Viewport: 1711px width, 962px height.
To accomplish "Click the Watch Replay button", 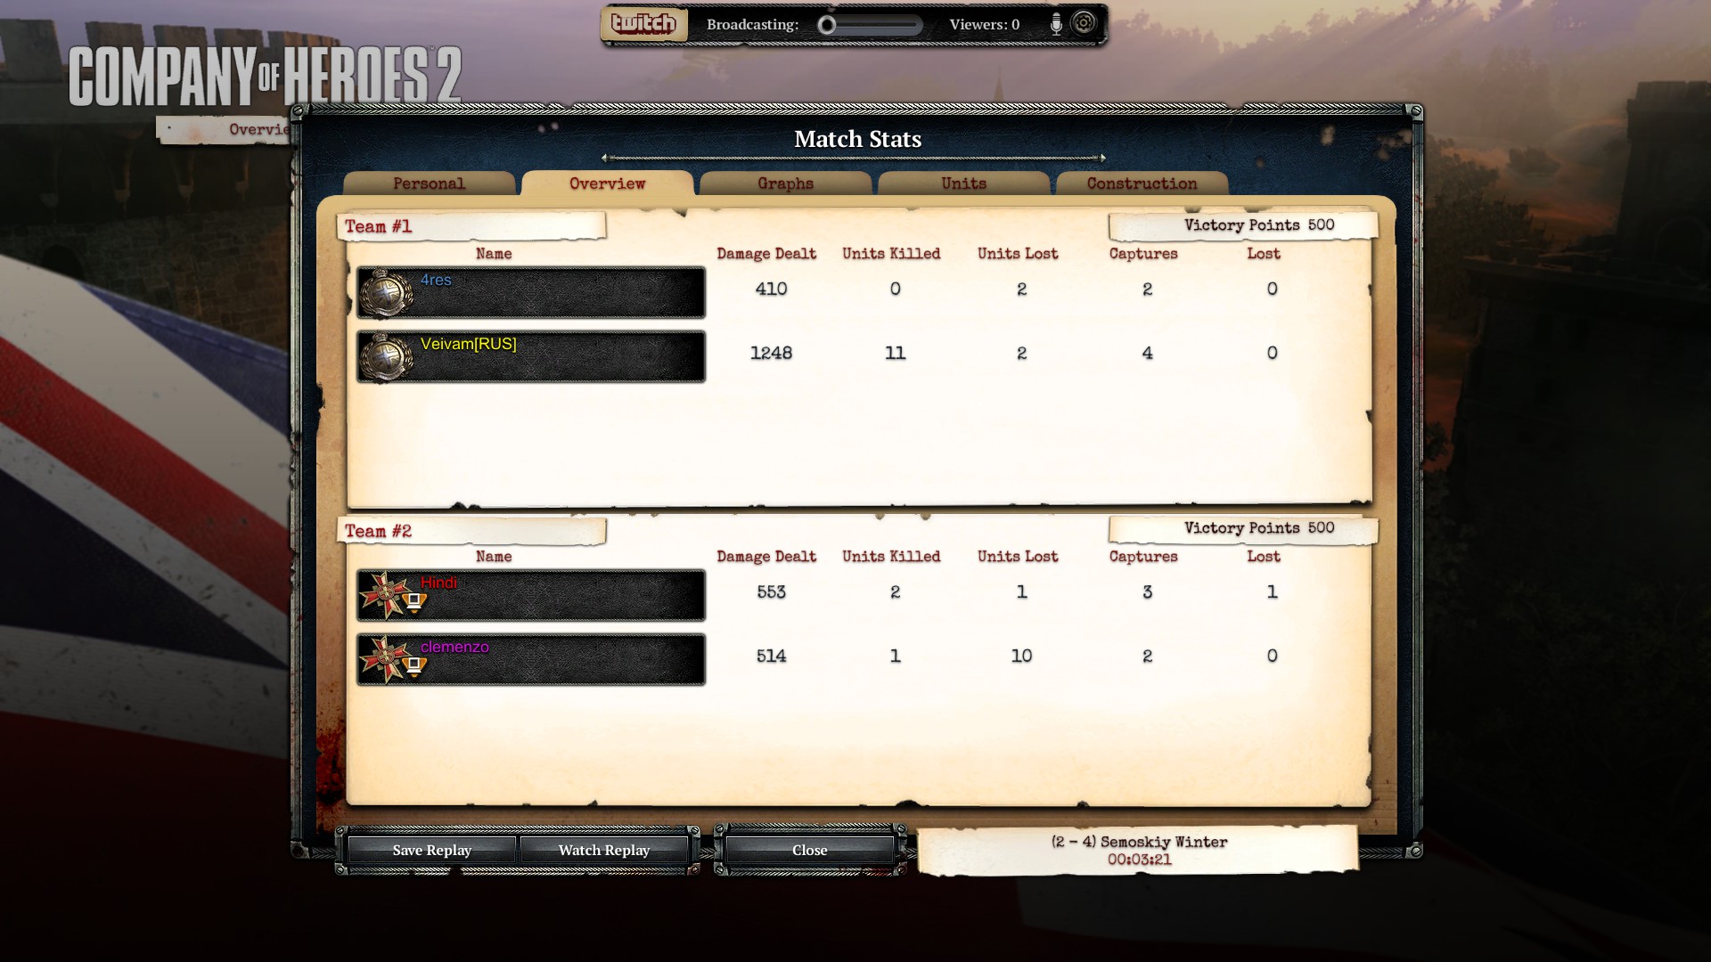I will pyautogui.click(x=604, y=850).
